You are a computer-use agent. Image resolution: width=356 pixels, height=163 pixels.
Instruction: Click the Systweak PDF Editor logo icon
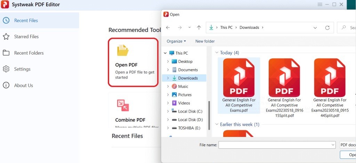[5, 5]
